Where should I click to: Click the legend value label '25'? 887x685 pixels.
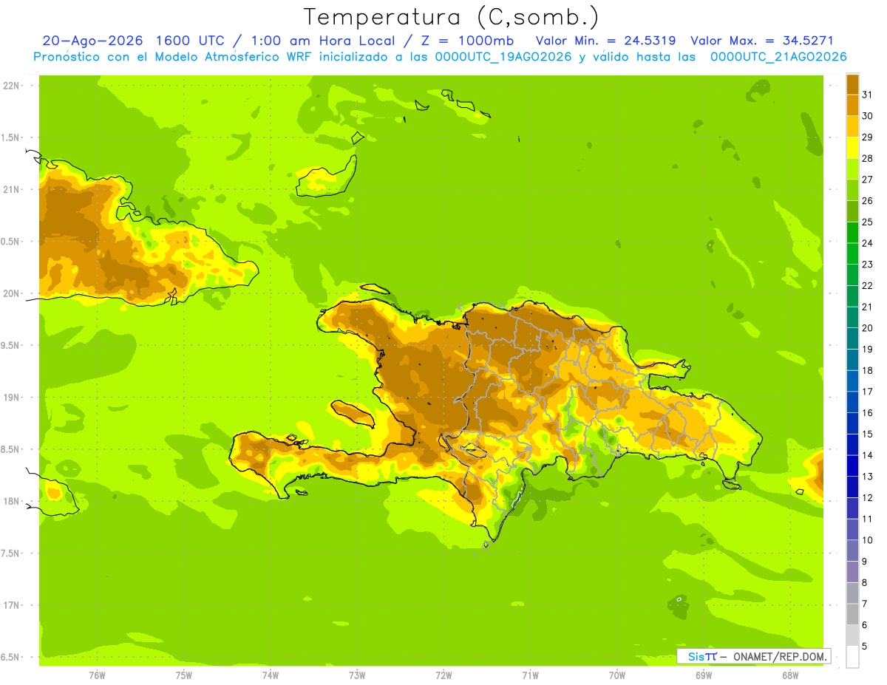[x=868, y=222]
